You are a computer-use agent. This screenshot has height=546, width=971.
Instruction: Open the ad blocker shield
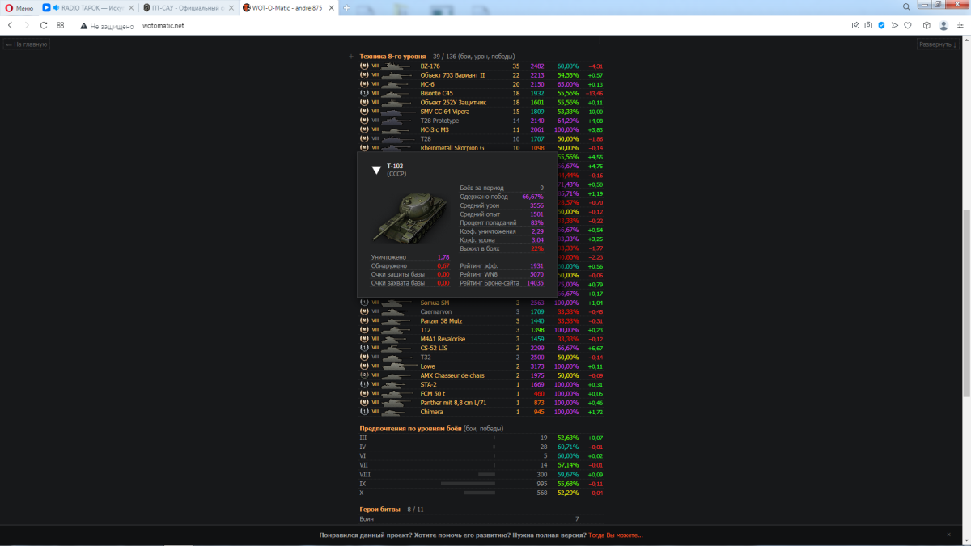[881, 25]
